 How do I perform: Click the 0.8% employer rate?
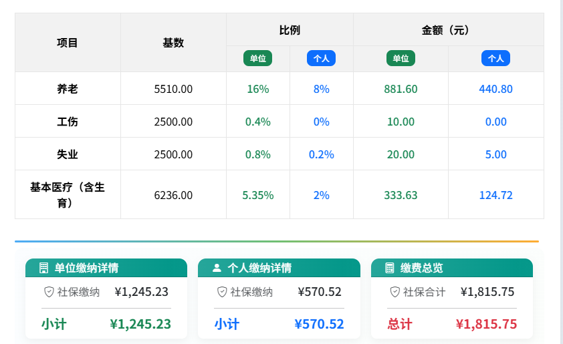[x=258, y=154]
